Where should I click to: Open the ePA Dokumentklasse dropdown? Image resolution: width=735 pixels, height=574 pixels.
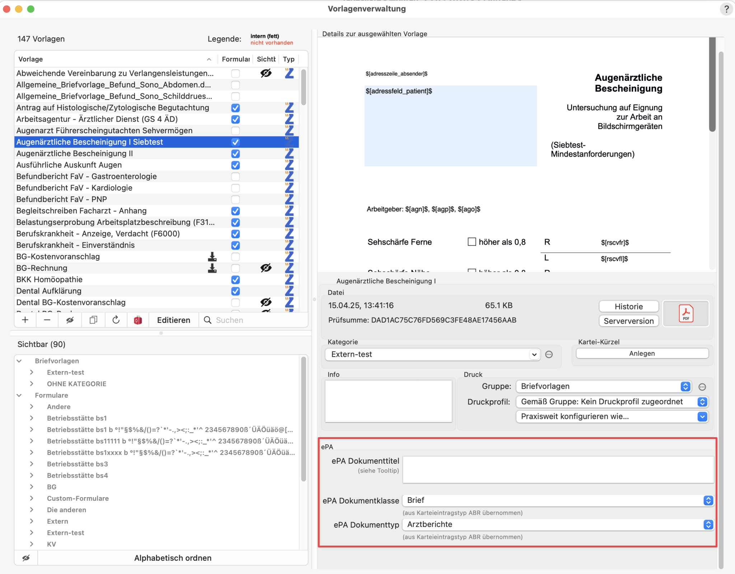click(558, 500)
